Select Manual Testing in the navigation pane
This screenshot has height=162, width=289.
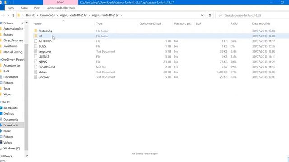(x=13, y=52)
